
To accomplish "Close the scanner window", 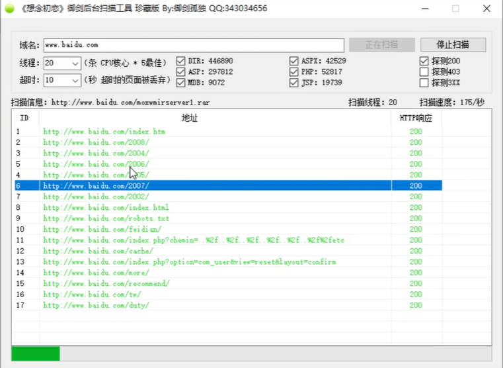I will point(486,9).
